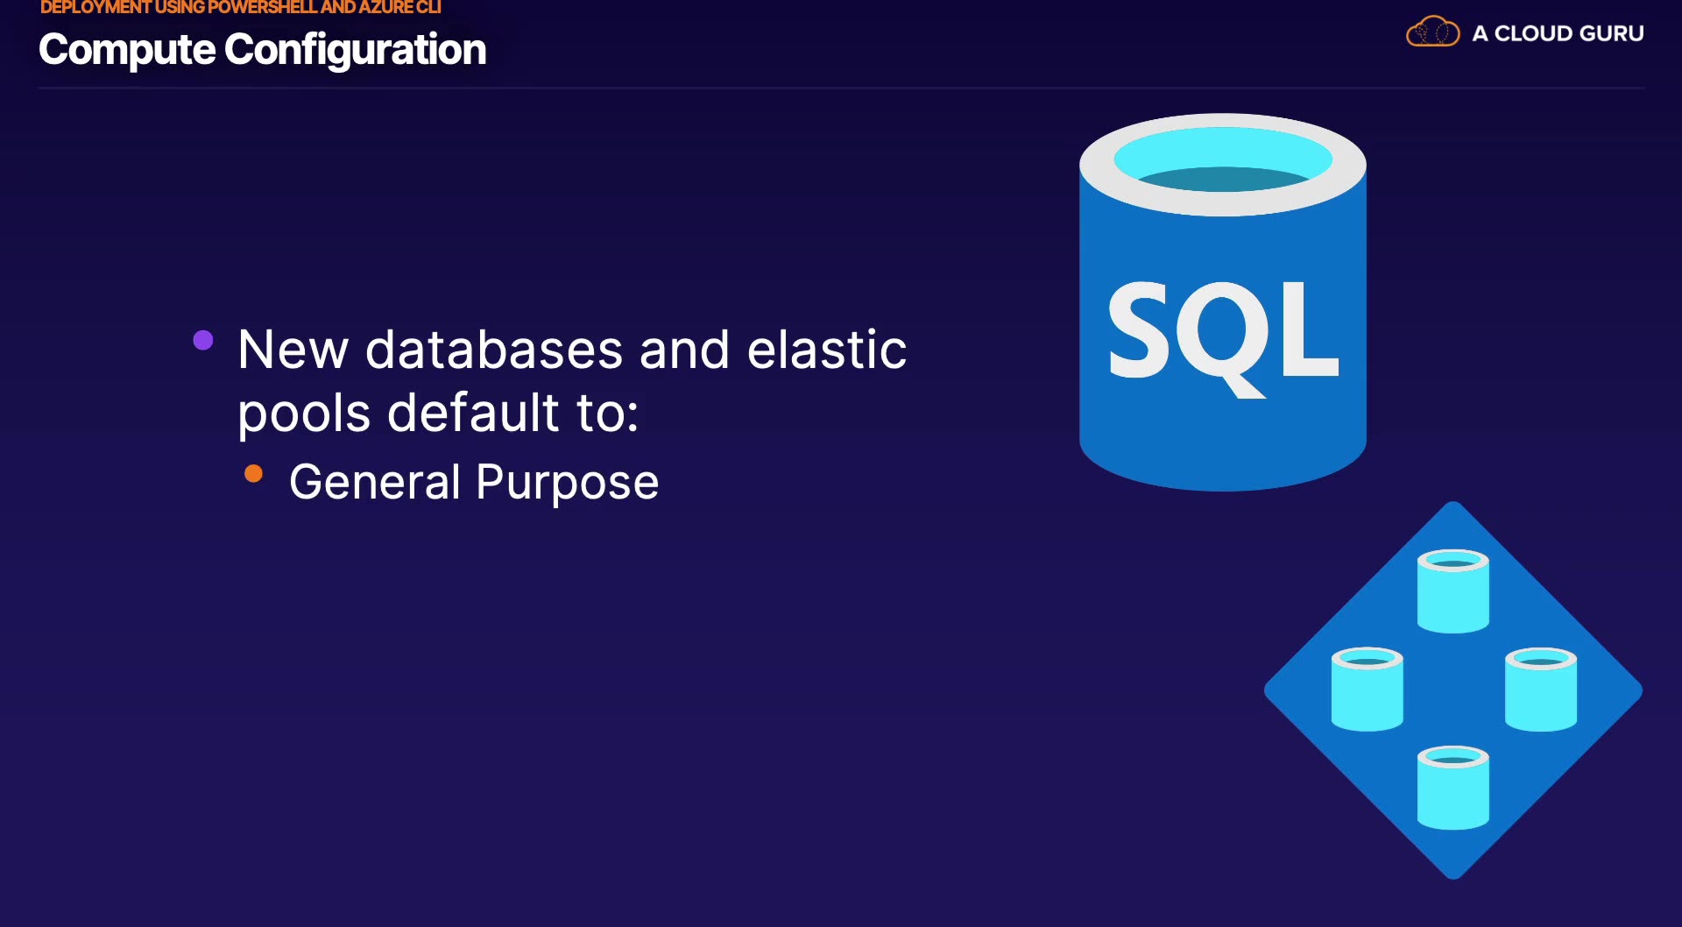Select the topmost cylinder in the elastic pool icon
Image resolution: width=1682 pixels, height=927 pixels.
click(1453, 591)
